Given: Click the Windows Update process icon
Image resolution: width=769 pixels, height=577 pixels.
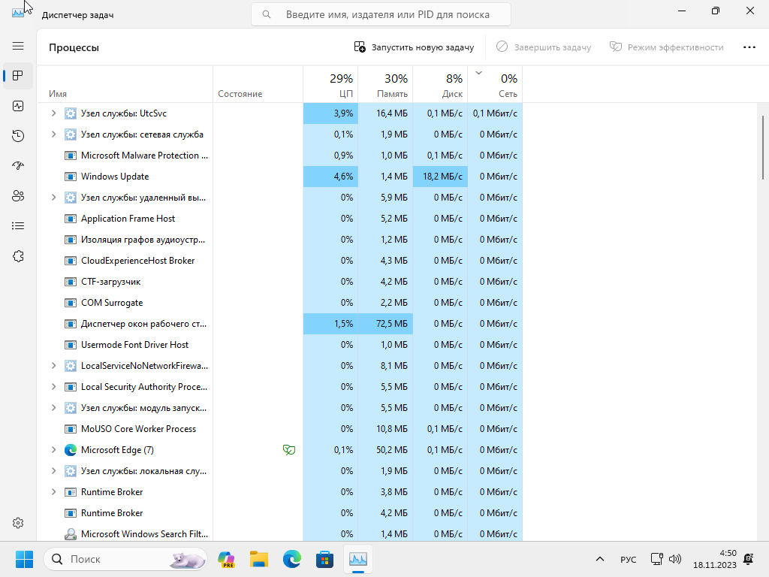Looking at the screenshot, I should click(71, 177).
